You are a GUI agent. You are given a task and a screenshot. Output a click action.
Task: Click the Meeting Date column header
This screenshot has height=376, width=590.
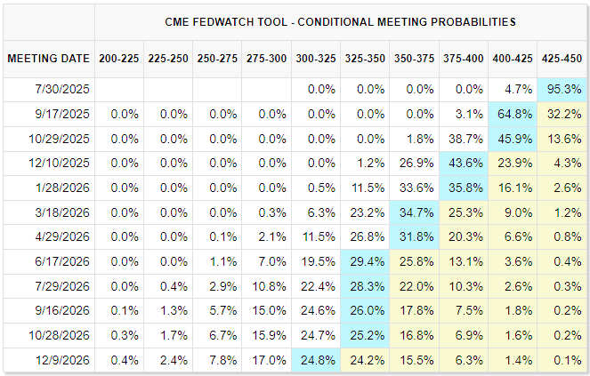click(x=49, y=59)
